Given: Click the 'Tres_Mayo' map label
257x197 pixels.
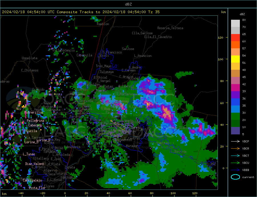Looking at the screenshot, I should 103,66.
